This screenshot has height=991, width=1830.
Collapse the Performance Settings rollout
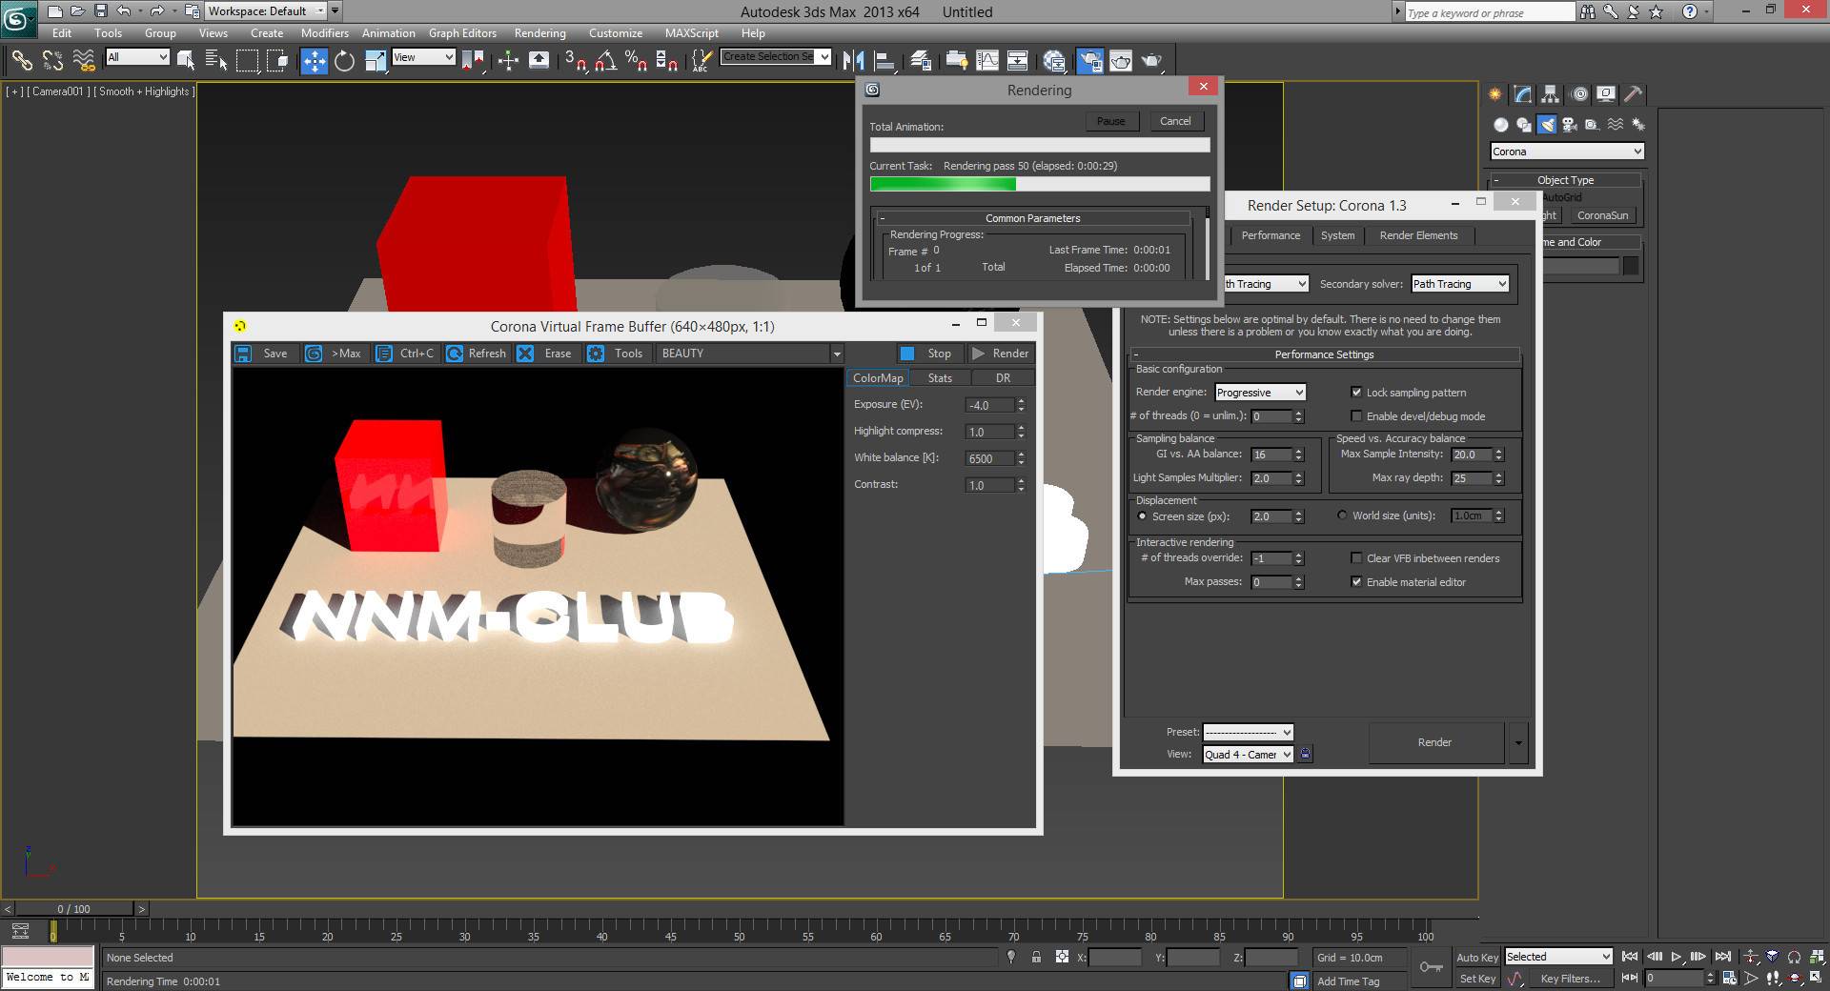[x=1325, y=354]
